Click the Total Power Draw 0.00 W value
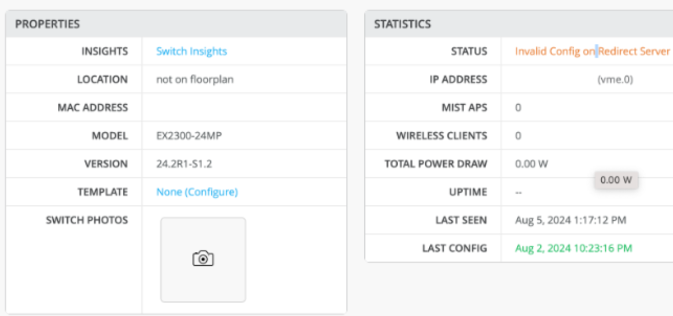The width and height of the screenshot is (673, 316). coord(531,164)
